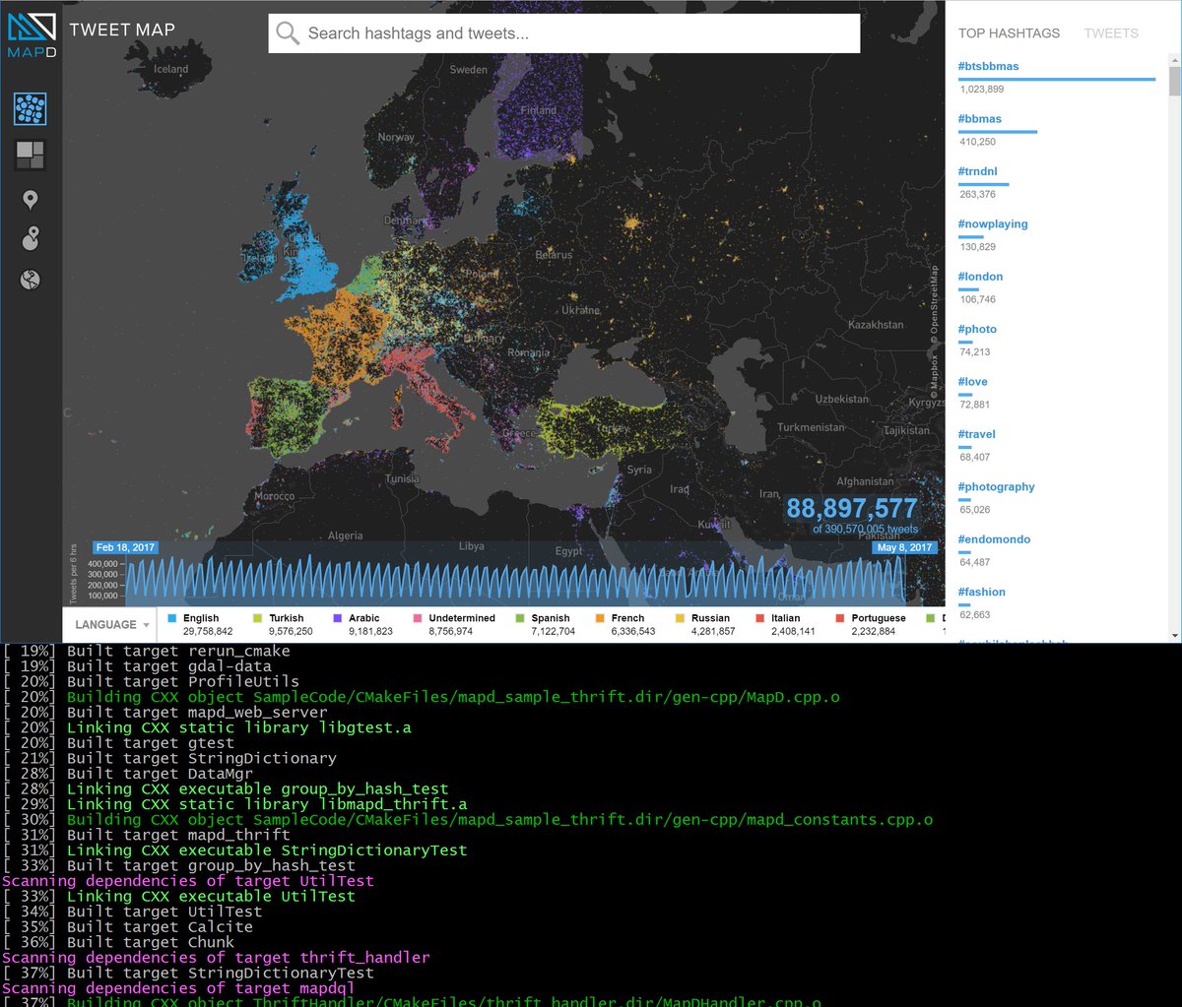Toggle the Russian language legend entry

coord(704,624)
